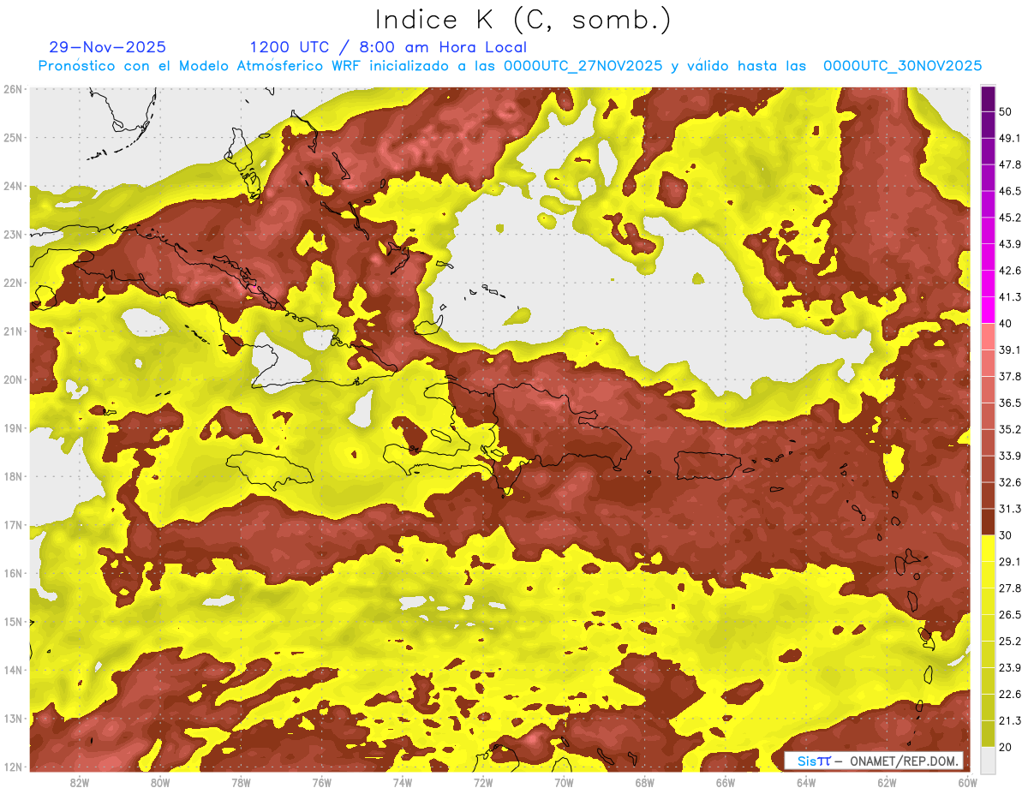Click legend value '43.9'
This screenshot has height=794, width=1028.
1009,244
